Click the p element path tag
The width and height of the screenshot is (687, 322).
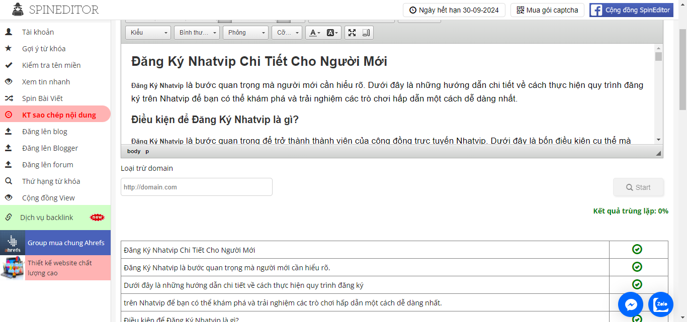tap(147, 151)
